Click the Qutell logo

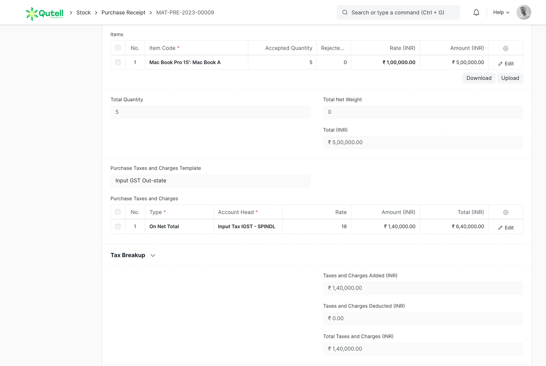(x=44, y=13)
